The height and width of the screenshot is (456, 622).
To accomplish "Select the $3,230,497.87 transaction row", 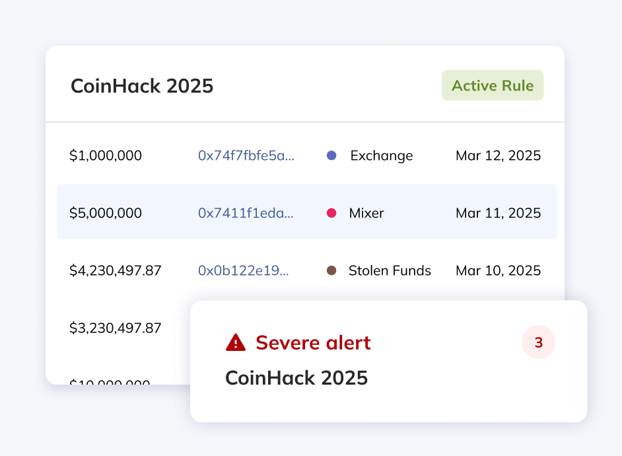I will point(115,328).
